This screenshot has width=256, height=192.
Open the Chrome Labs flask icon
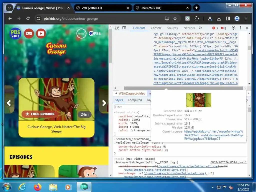click(x=210, y=18)
